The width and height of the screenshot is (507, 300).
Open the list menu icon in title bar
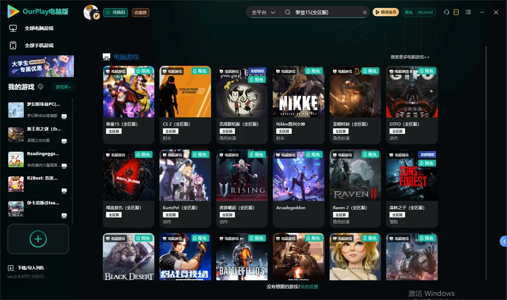pos(468,12)
